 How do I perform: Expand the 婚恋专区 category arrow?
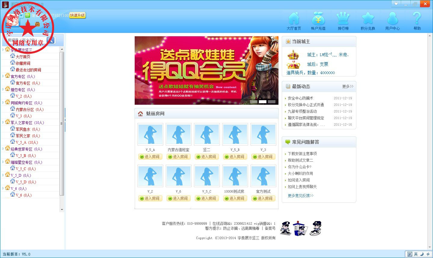click(3, 89)
